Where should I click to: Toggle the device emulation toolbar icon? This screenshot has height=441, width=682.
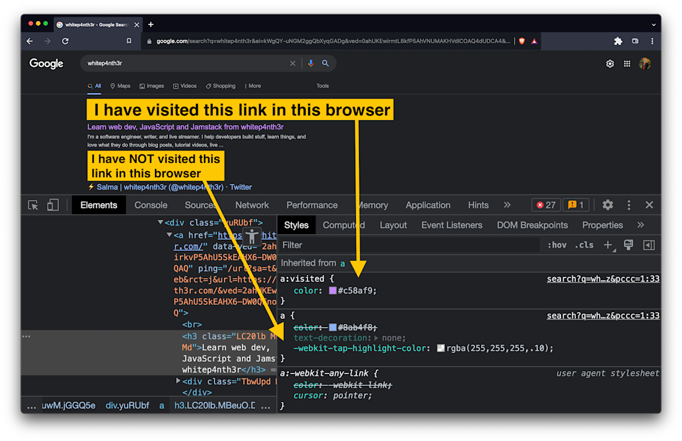[52, 204]
